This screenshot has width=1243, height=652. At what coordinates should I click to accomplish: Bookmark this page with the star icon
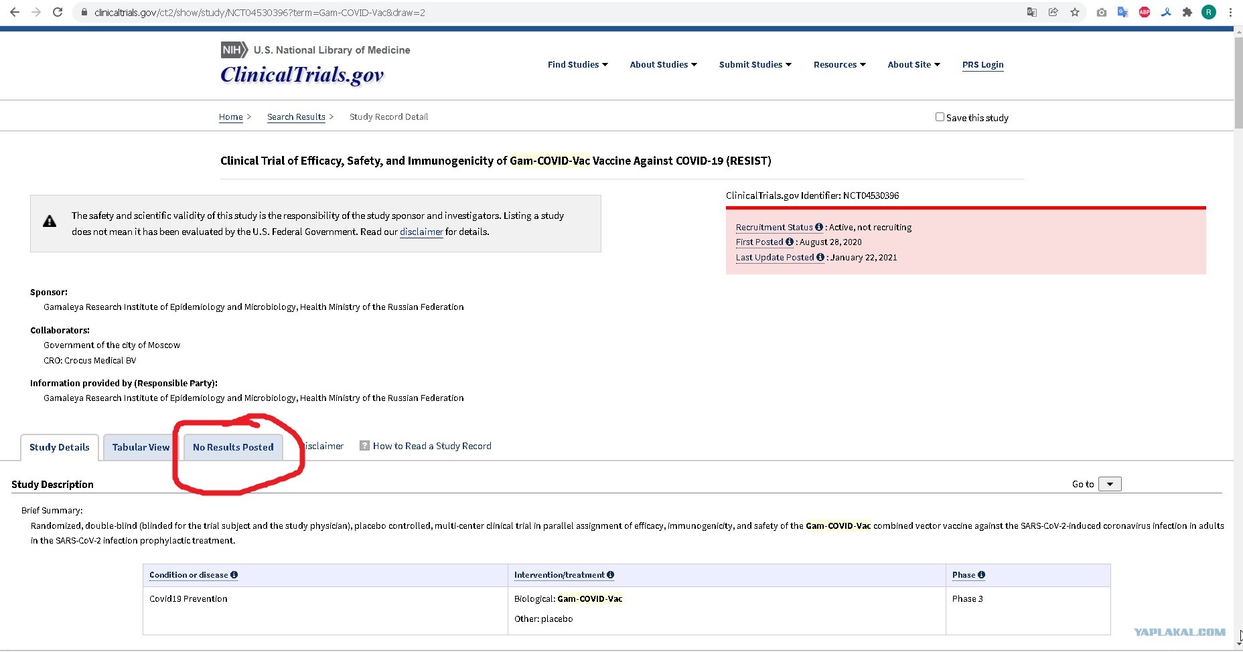pos(1075,12)
